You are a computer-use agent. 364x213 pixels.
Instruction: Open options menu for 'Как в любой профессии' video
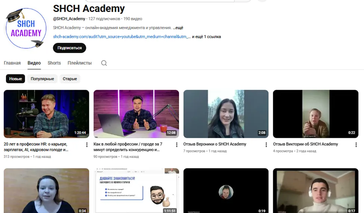177,145
